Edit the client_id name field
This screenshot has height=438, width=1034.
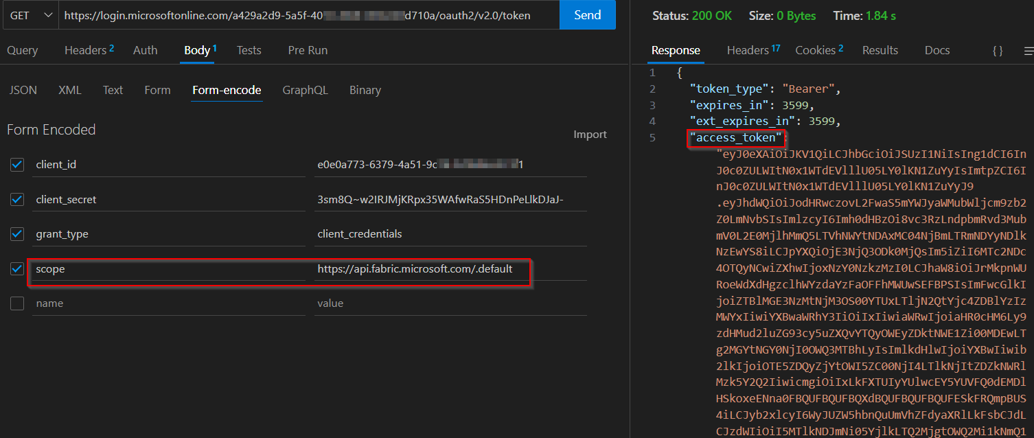(169, 165)
